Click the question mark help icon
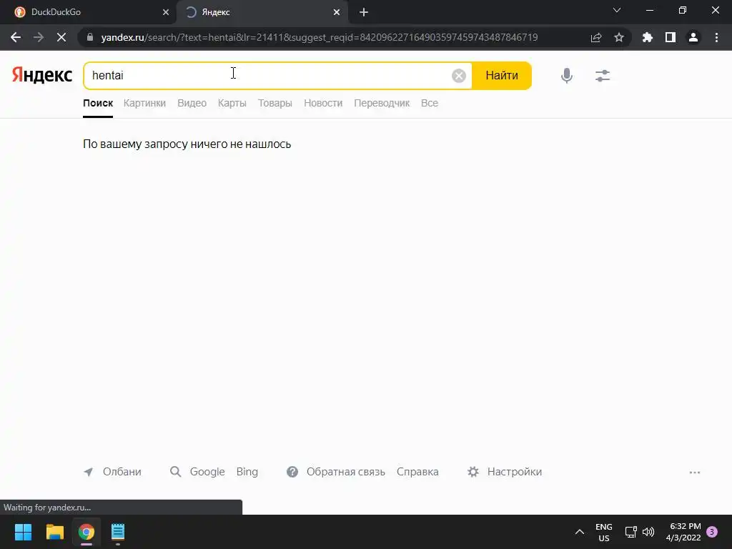Viewport: 732px width, 549px height. (292, 472)
